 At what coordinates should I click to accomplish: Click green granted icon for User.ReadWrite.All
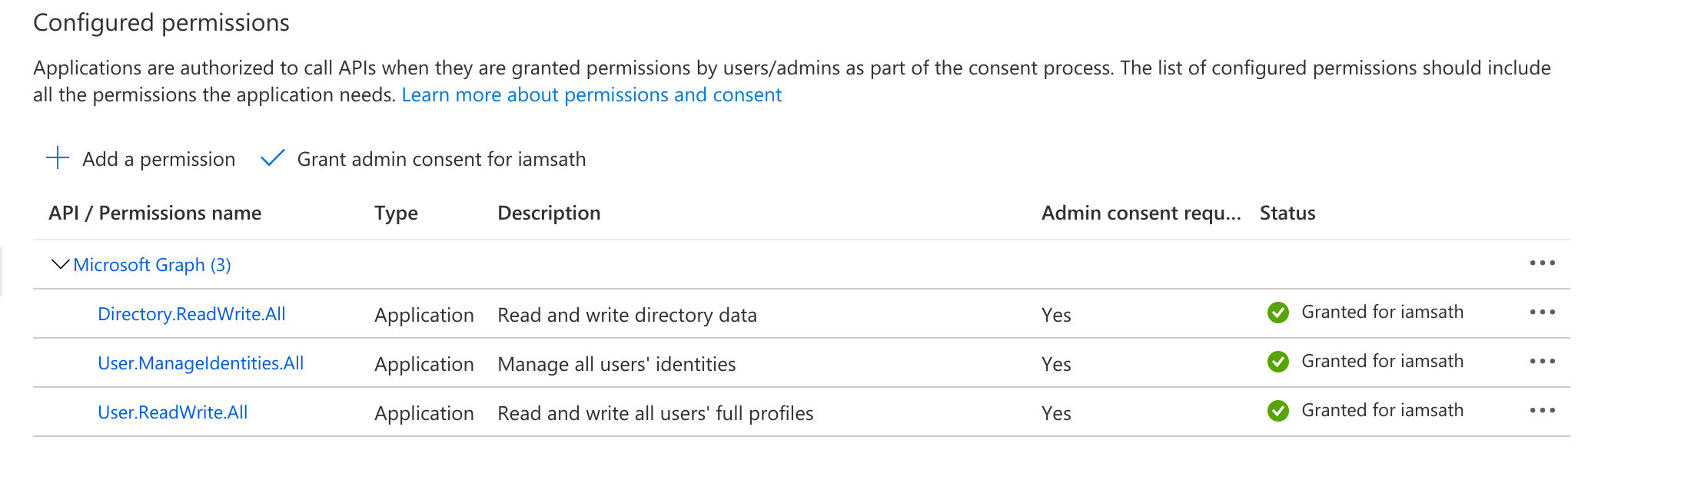[x=1277, y=411]
